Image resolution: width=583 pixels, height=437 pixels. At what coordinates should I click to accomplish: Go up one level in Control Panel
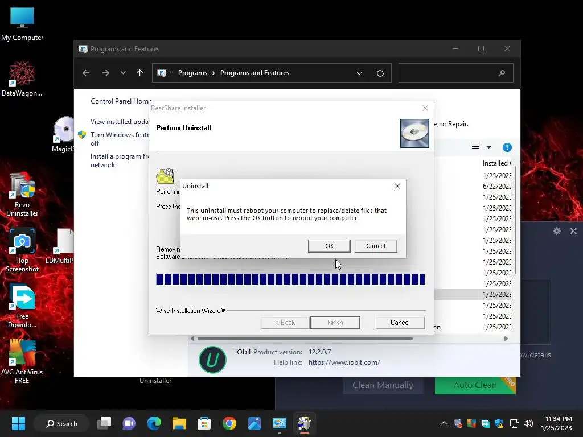tap(139, 73)
